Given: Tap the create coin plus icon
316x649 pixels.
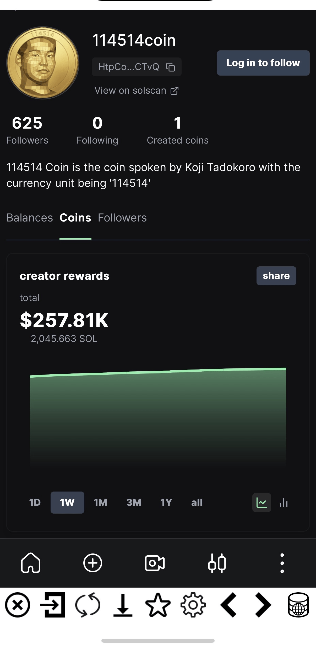Looking at the screenshot, I should pyautogui.click(x=92, y=563).
